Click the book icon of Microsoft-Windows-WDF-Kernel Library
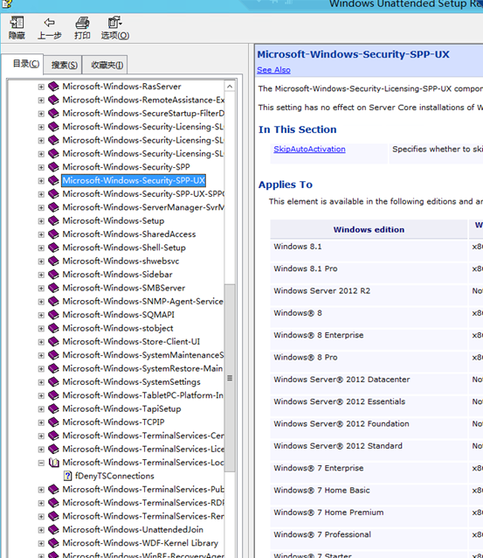Viewport: 483px width, 558px height. point(53,543)
